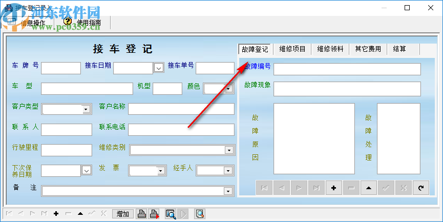This screenshot has height=222, width=443.
Task: Click printer icon with red arrow
Action: coord(154,214)
